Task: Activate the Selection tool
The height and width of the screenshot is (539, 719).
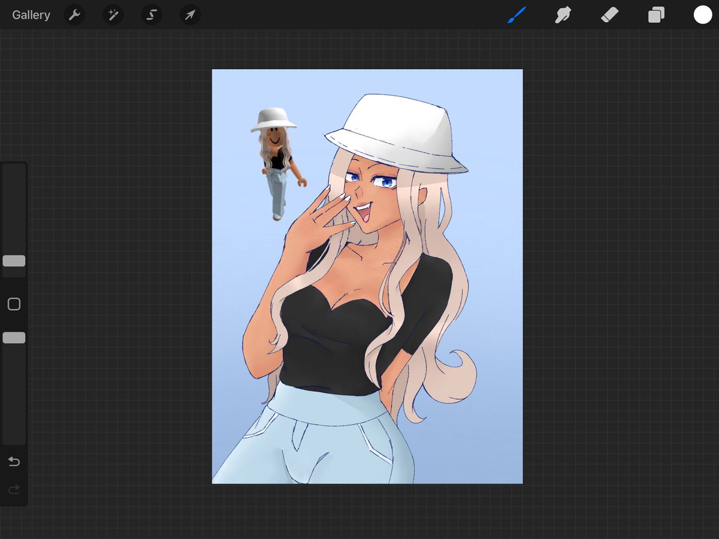Action: coord(152,15)
